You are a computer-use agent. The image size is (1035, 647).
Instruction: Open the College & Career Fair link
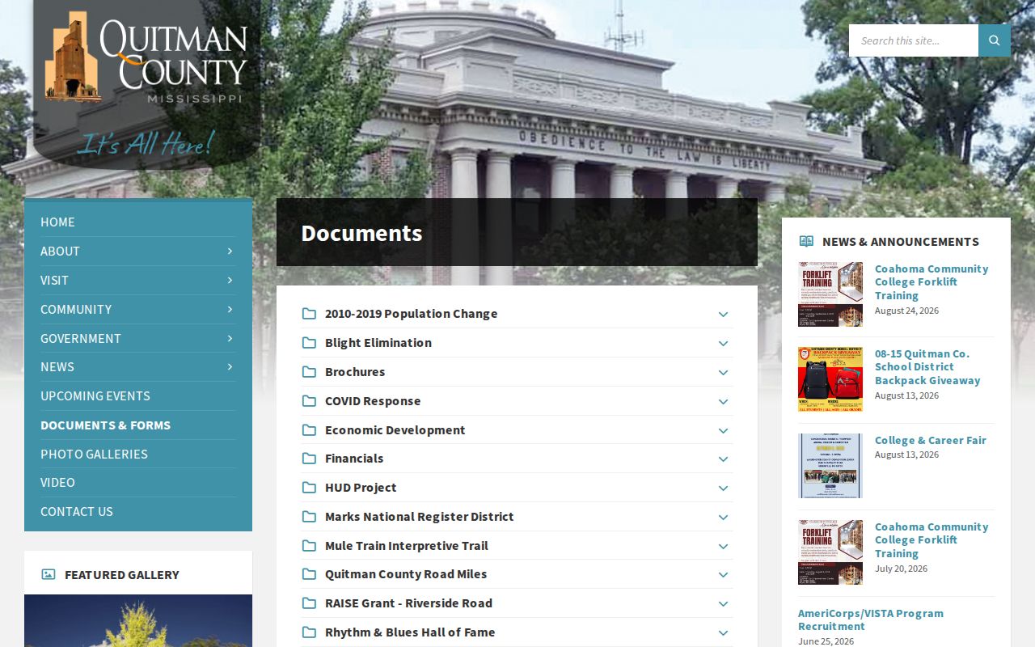pos(931,440)
